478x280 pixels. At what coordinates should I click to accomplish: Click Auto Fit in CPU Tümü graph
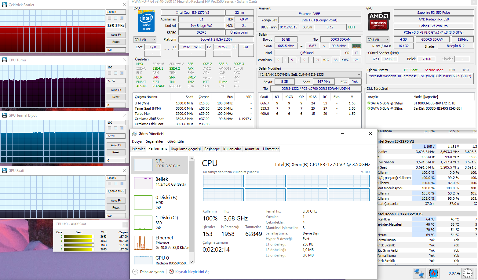(116, 90)
